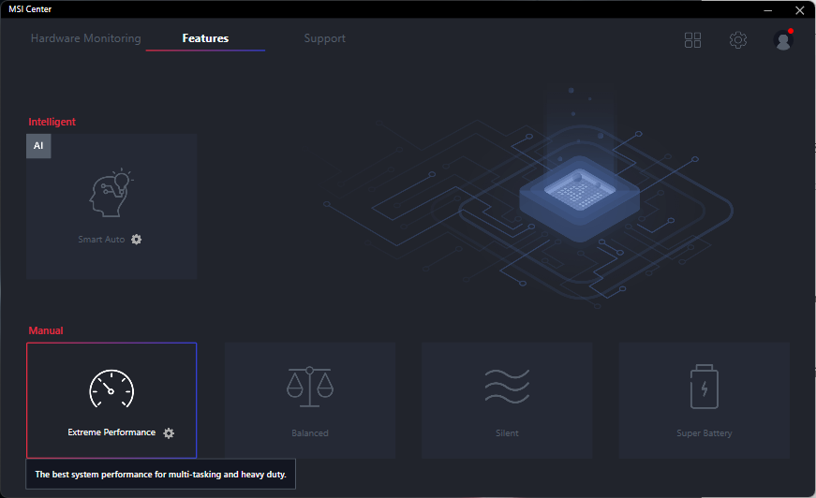Open the apps grid view icon
Screen dimensions: 816x498
(x=692, y=40)
